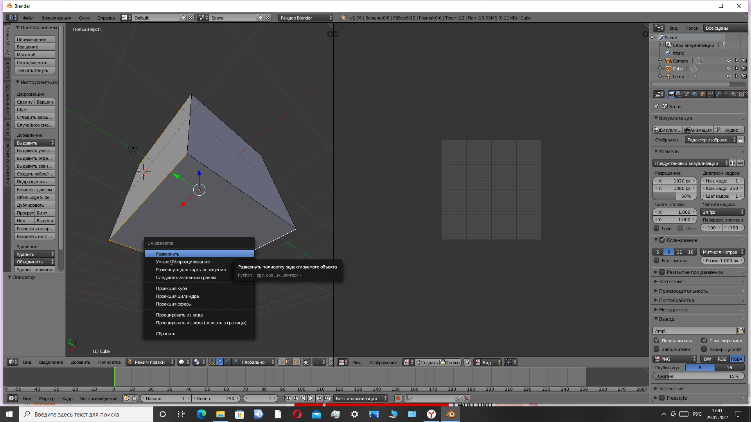Viewport: 751px width, 422px height.
Task: Open the Режим правки mode dropdown
Action: click(x=150, y=362)
